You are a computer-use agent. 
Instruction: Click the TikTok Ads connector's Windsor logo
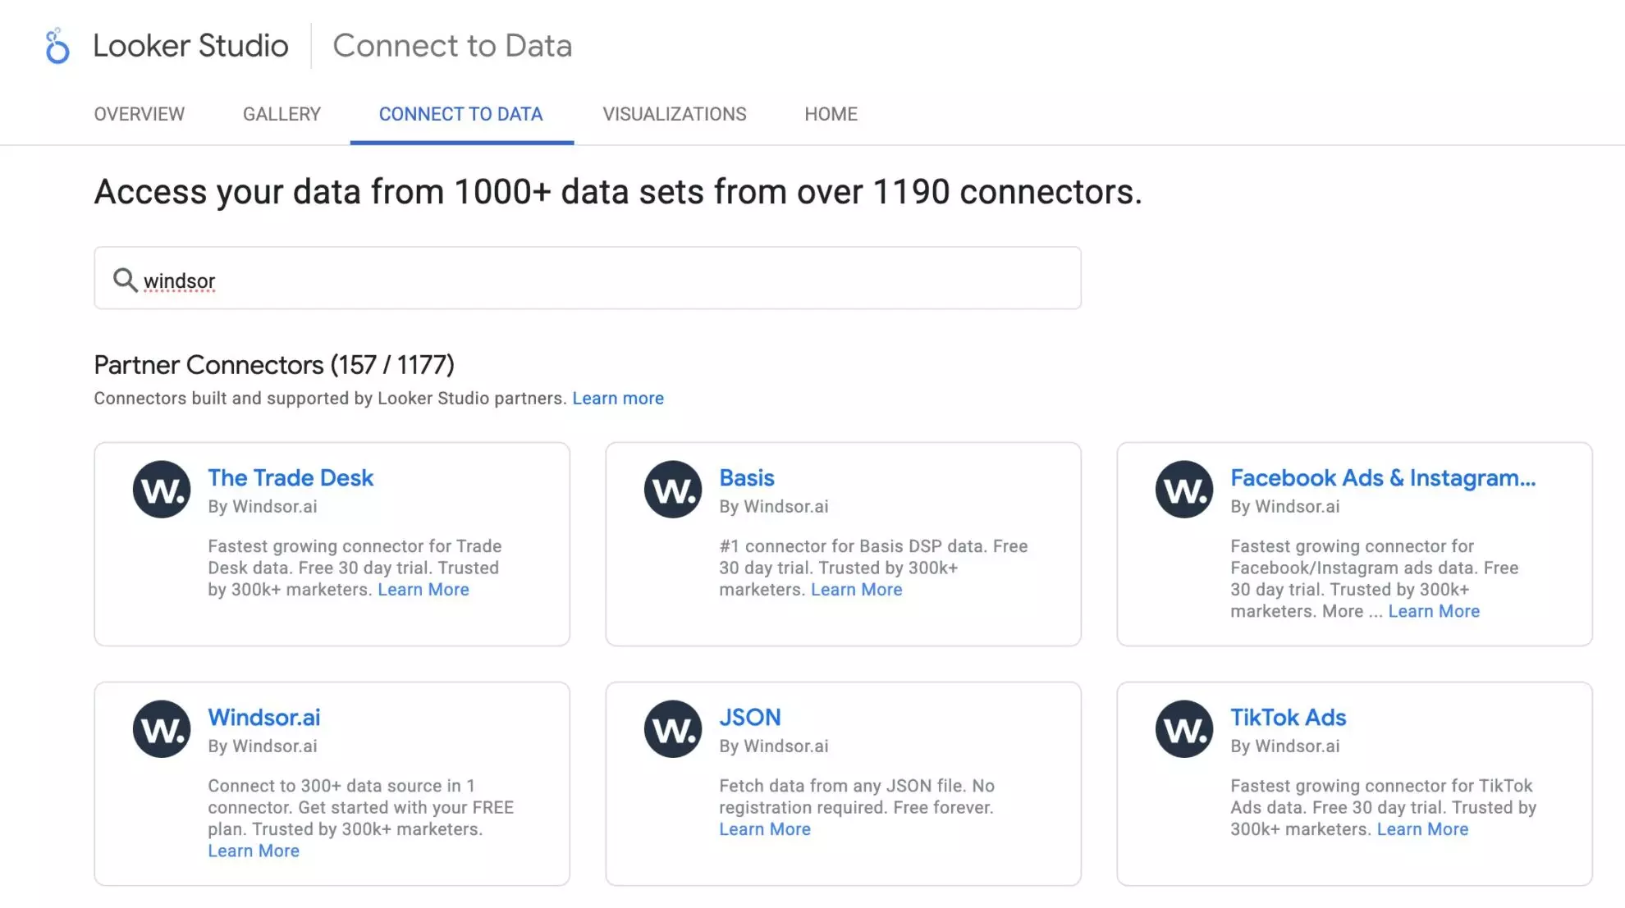[x=1184, y=729]
